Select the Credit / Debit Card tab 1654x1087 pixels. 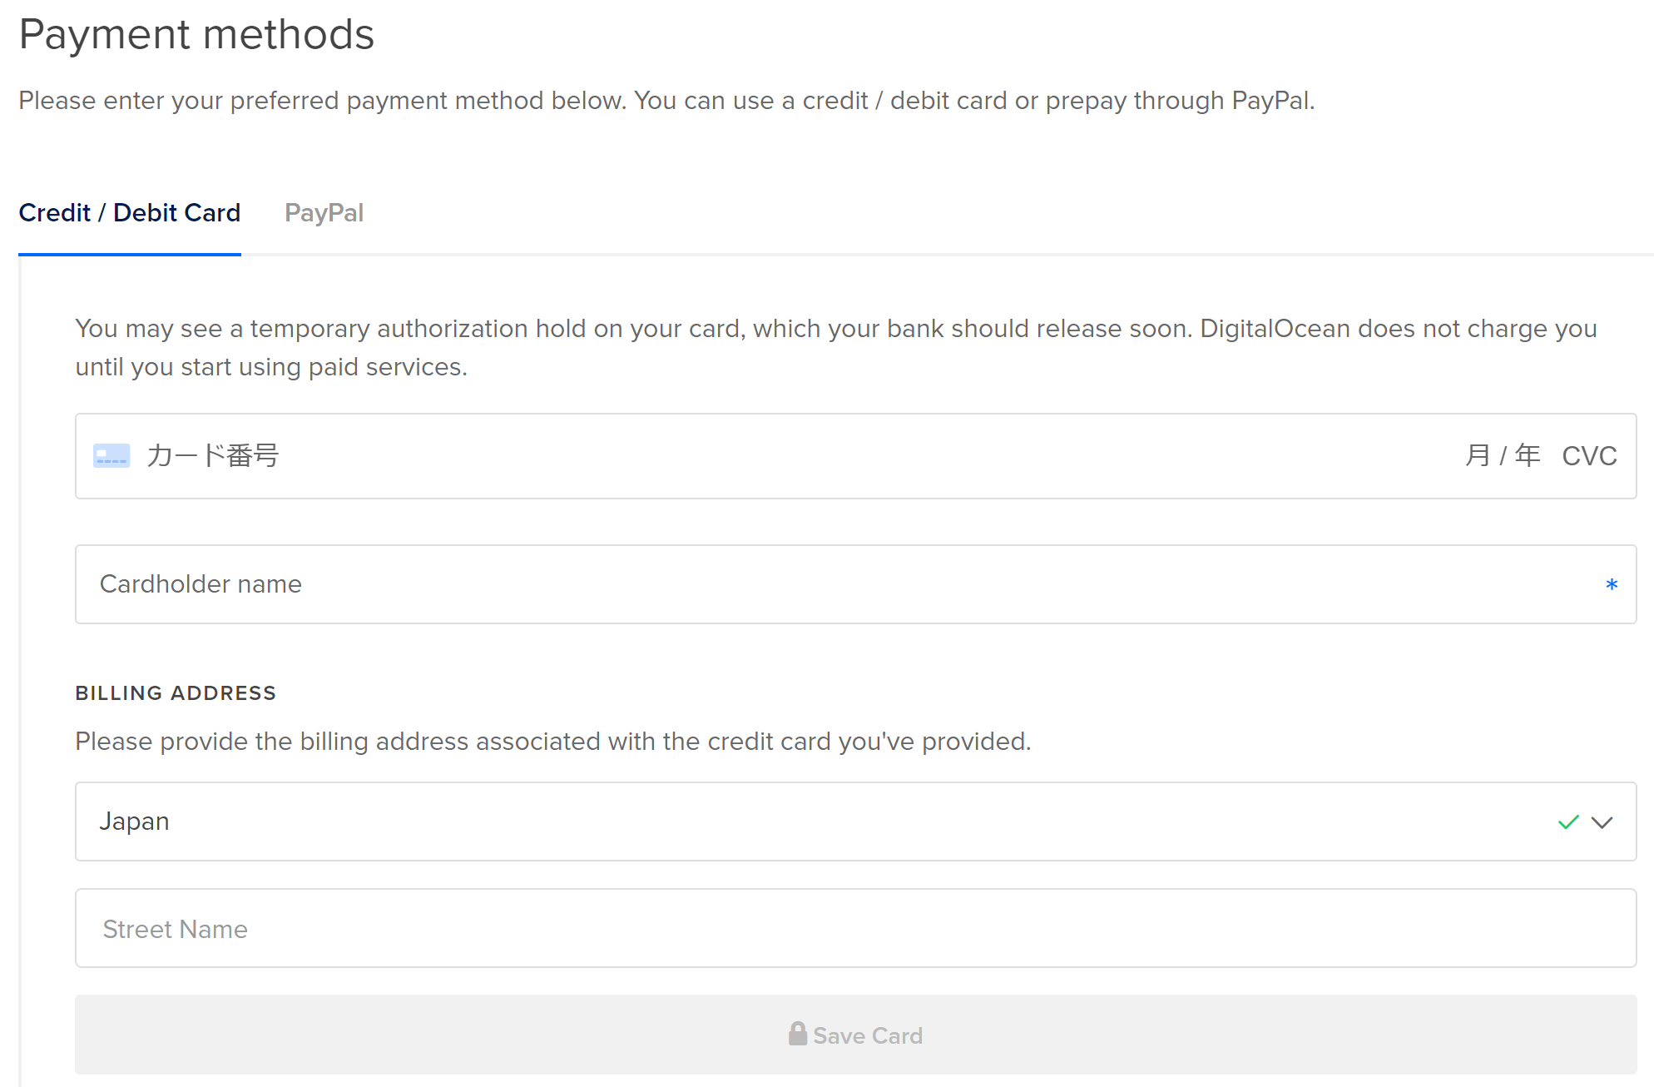coord(129,213)
